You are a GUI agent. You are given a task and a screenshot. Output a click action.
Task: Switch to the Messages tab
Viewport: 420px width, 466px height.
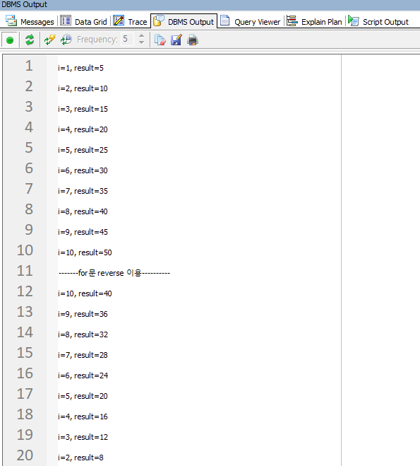point(30,22)
